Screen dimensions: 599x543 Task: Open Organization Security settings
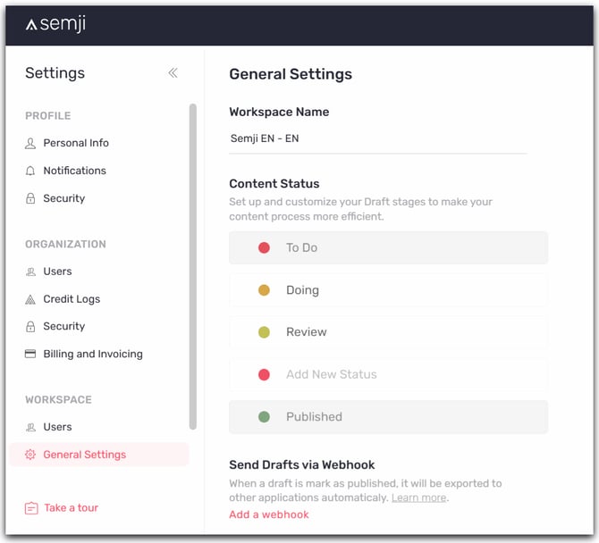click(x=63, y=326)
